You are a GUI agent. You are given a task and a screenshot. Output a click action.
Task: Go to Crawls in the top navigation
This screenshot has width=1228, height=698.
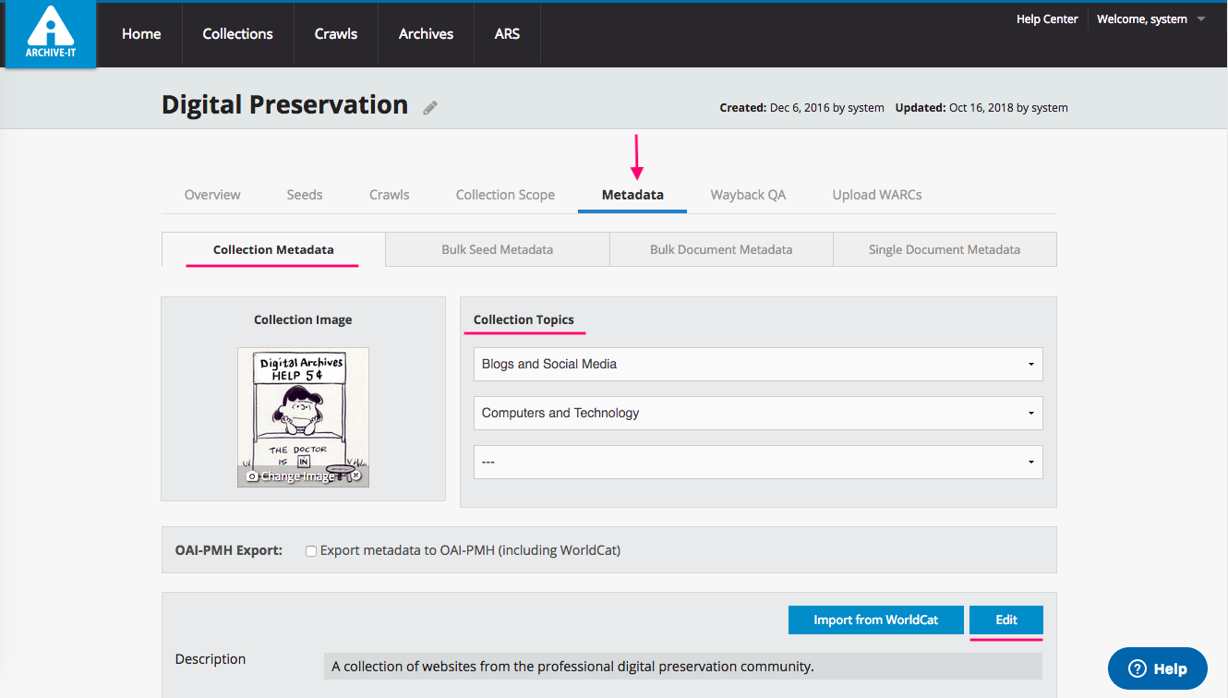335,34
